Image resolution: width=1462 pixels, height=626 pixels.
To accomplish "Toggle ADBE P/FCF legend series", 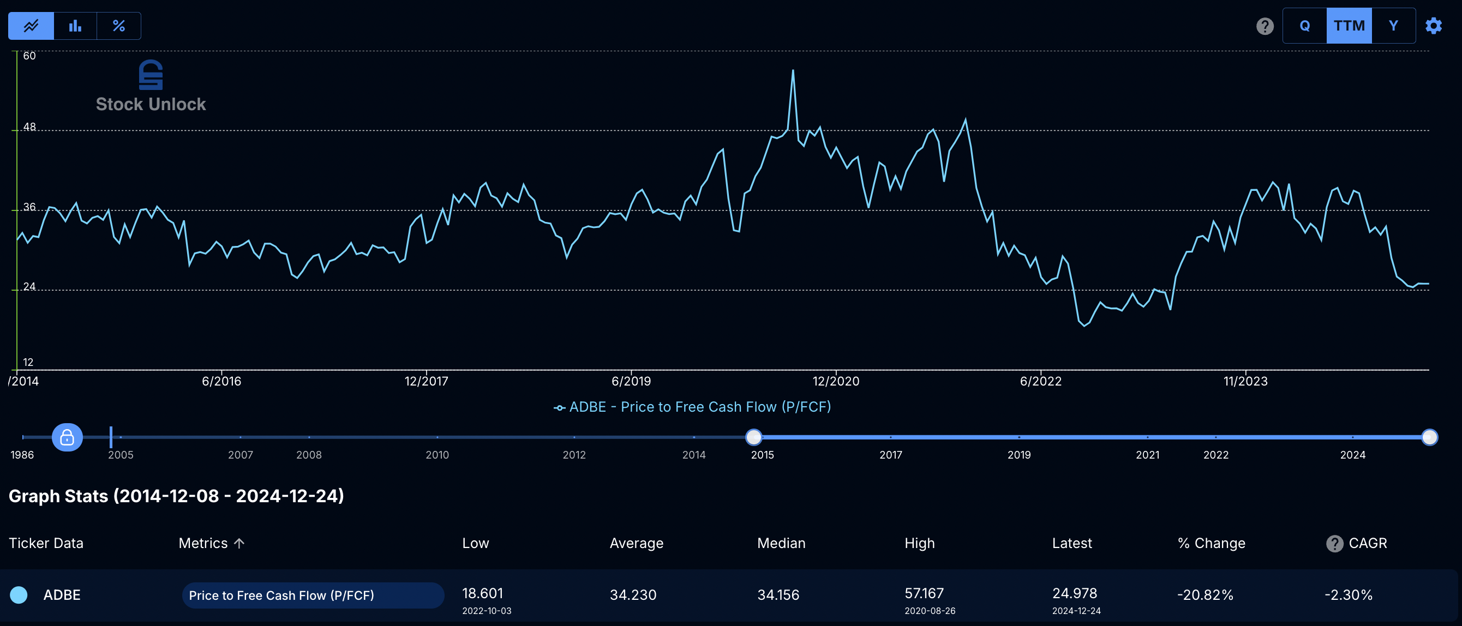I will [692, 407].
